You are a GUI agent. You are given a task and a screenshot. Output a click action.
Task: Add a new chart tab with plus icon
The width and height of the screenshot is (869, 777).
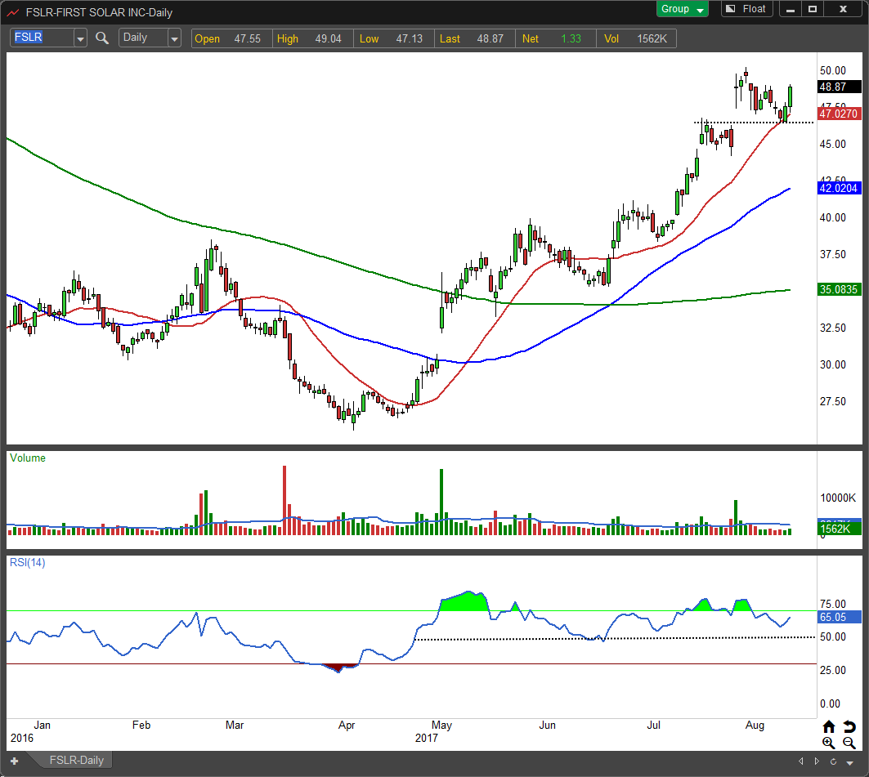[x=14, y=761]
